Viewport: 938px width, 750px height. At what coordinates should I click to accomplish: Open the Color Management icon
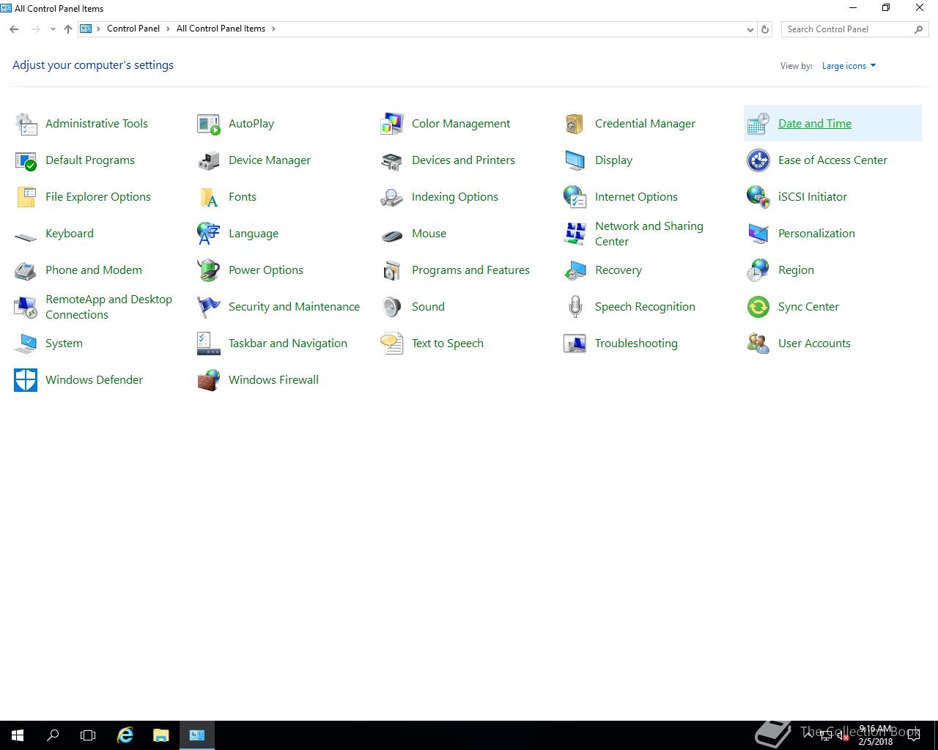(392, 124)
